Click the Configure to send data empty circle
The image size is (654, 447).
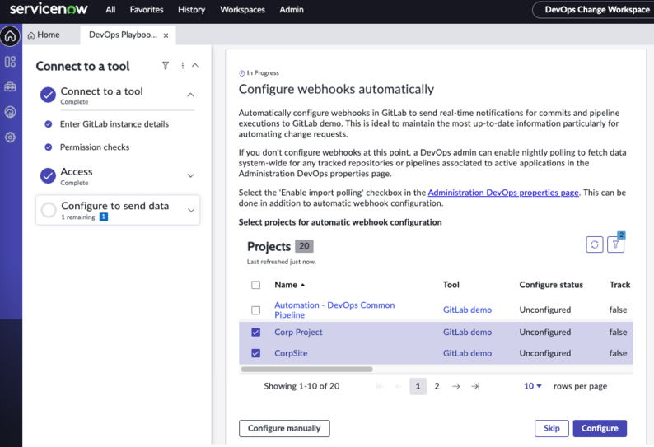coord(49,210)
